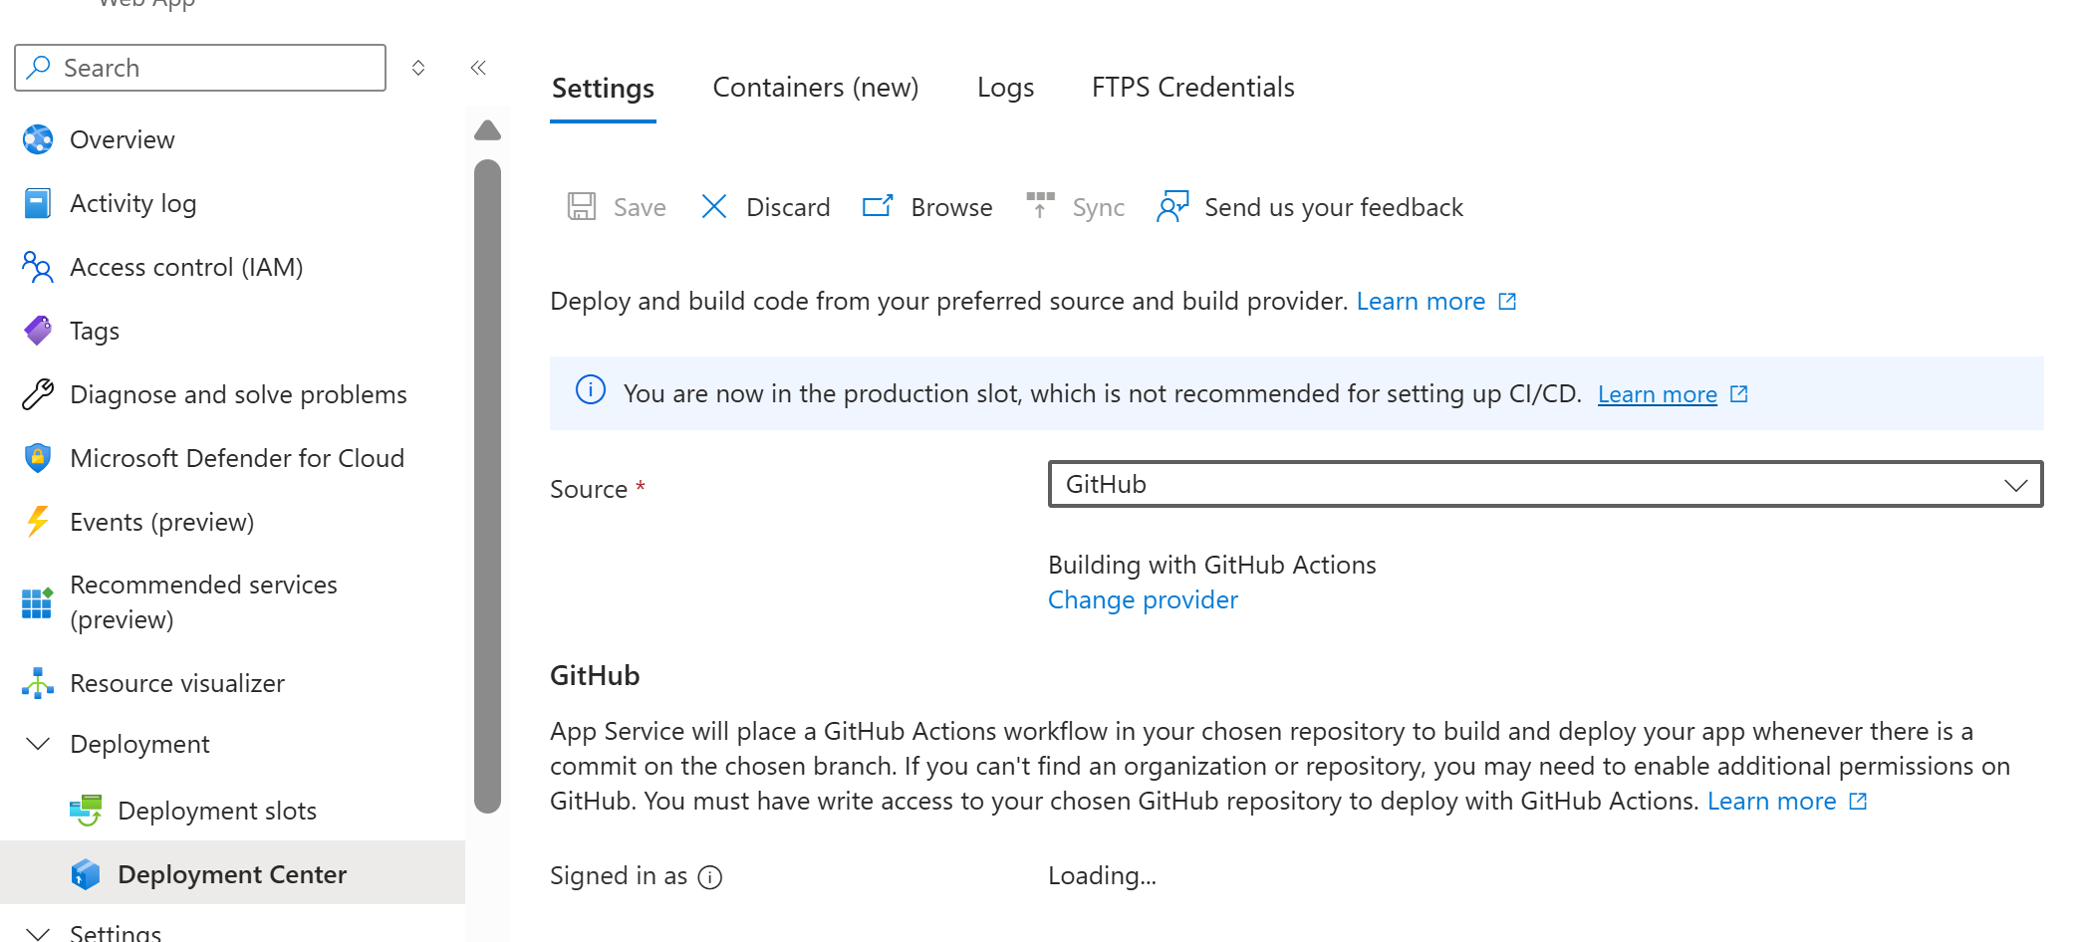The height and width of the screenshot is (942, 2077).
Task: Open the Source GitHub dropdown
Action: [x=1544, y=485]
